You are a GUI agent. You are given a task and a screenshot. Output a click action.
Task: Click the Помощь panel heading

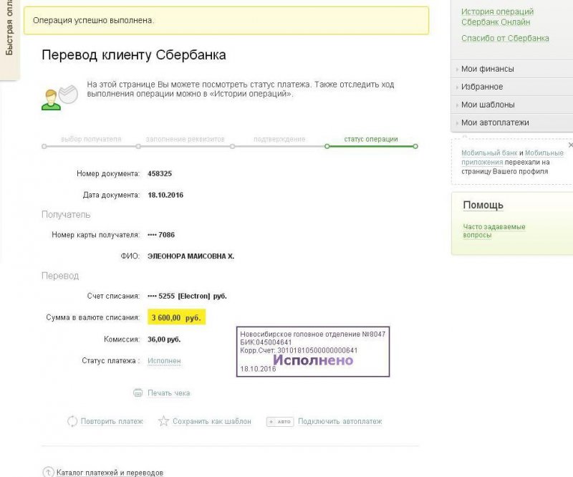[483, 205]
